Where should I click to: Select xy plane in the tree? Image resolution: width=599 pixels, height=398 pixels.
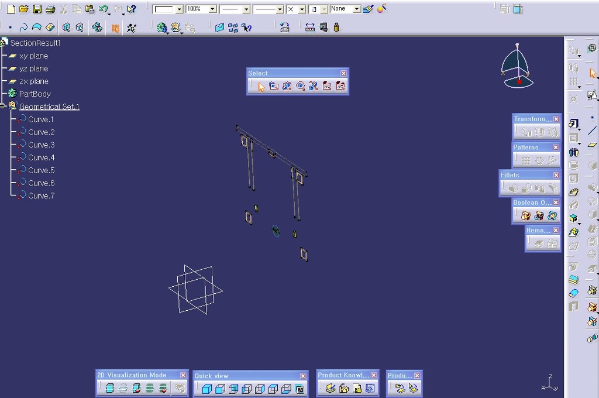(33, 56)
